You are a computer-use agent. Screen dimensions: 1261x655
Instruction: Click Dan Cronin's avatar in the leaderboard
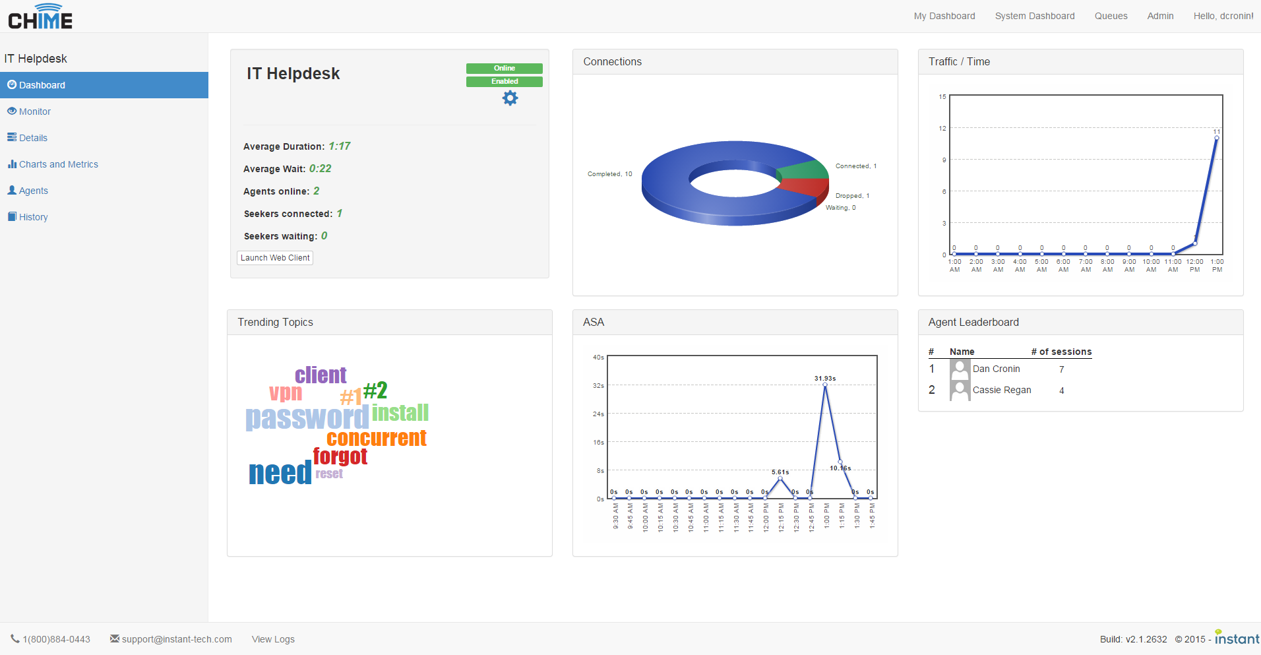click(960, 369)
